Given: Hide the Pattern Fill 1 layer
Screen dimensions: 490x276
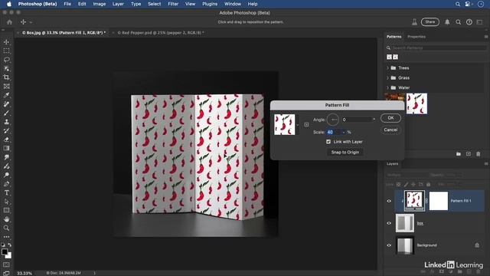Looking at the screenshot, I should tap(389, 201).
